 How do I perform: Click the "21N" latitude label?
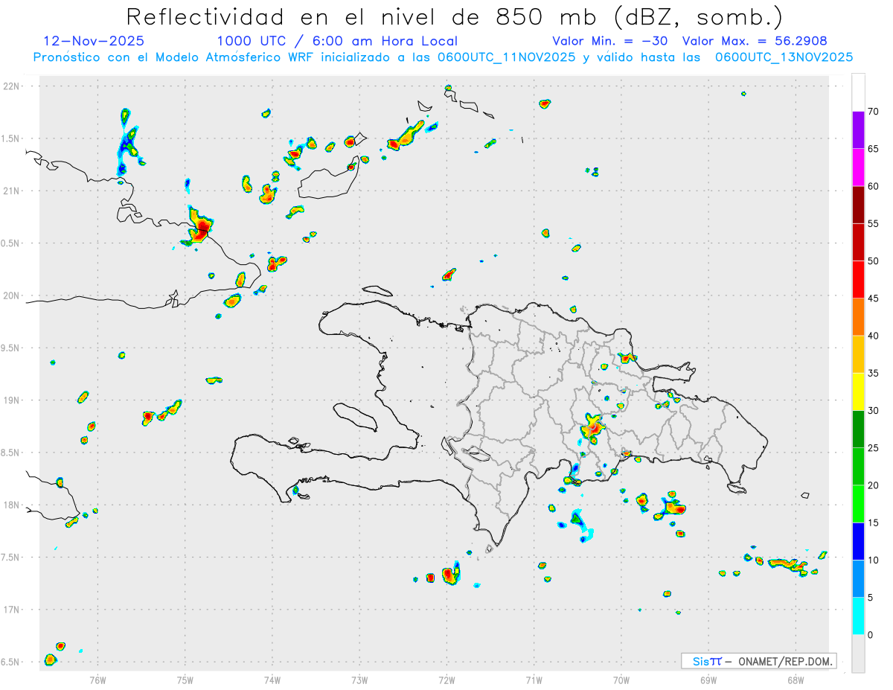13,191
